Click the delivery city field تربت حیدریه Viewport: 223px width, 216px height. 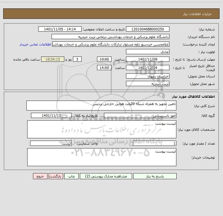(148, 84)
